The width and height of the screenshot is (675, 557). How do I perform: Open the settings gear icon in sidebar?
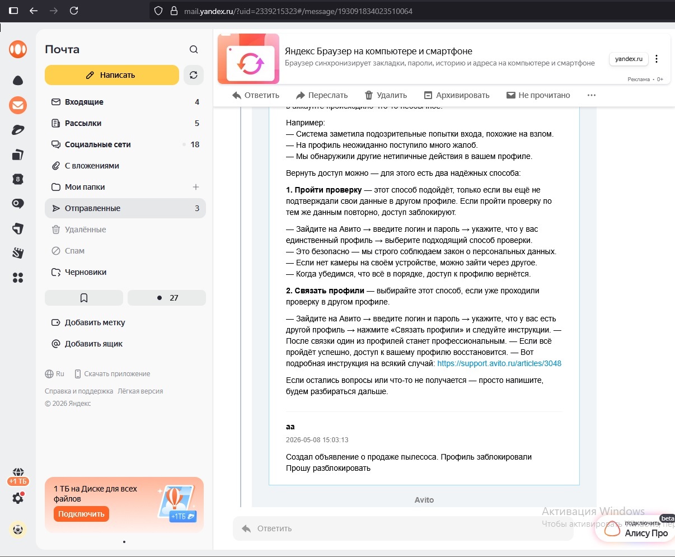[x=18, y=498]
